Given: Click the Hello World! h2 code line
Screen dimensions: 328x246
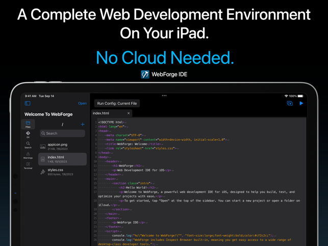Looking at the screenshot, I should 137,188.
